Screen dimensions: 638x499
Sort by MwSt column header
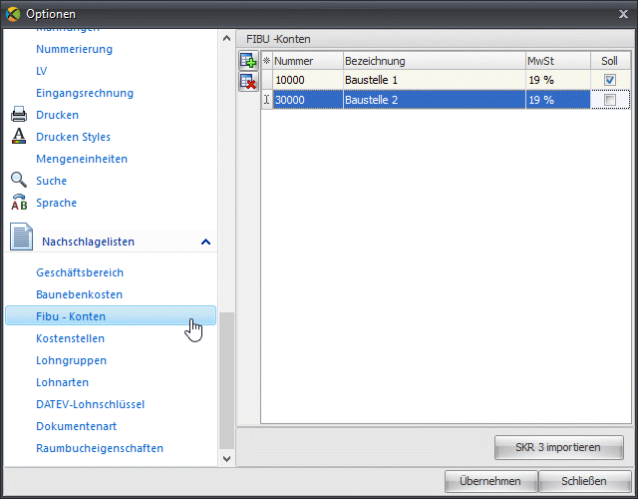point(558,61)
